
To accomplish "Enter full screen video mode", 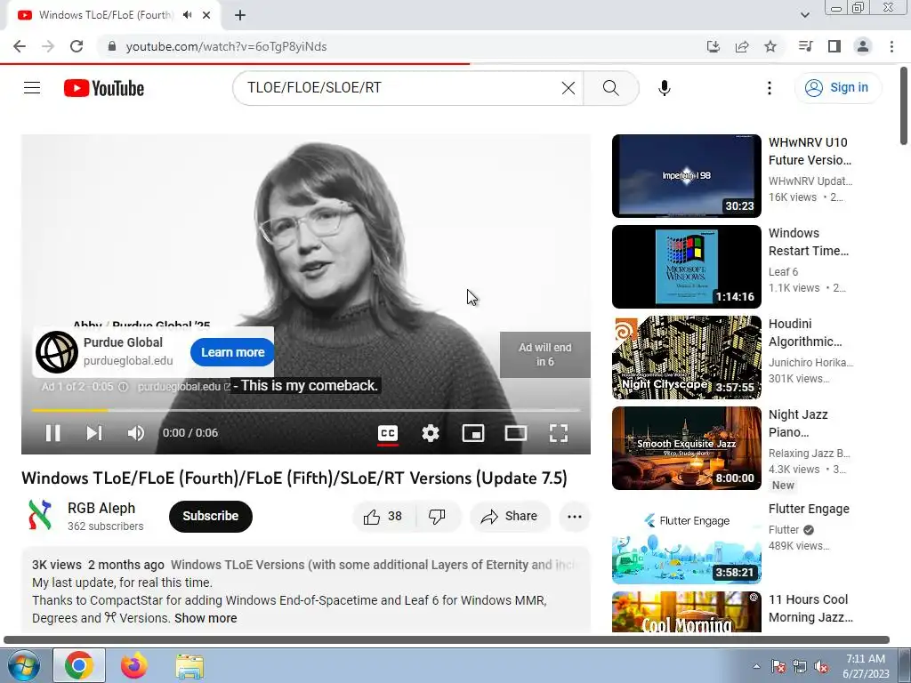I will click(x=559, y=433).
